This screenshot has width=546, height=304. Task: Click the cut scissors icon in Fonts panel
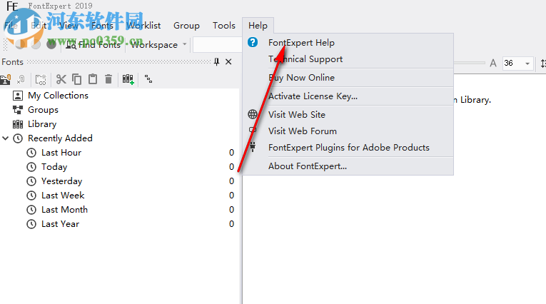(x=61, y=79)
